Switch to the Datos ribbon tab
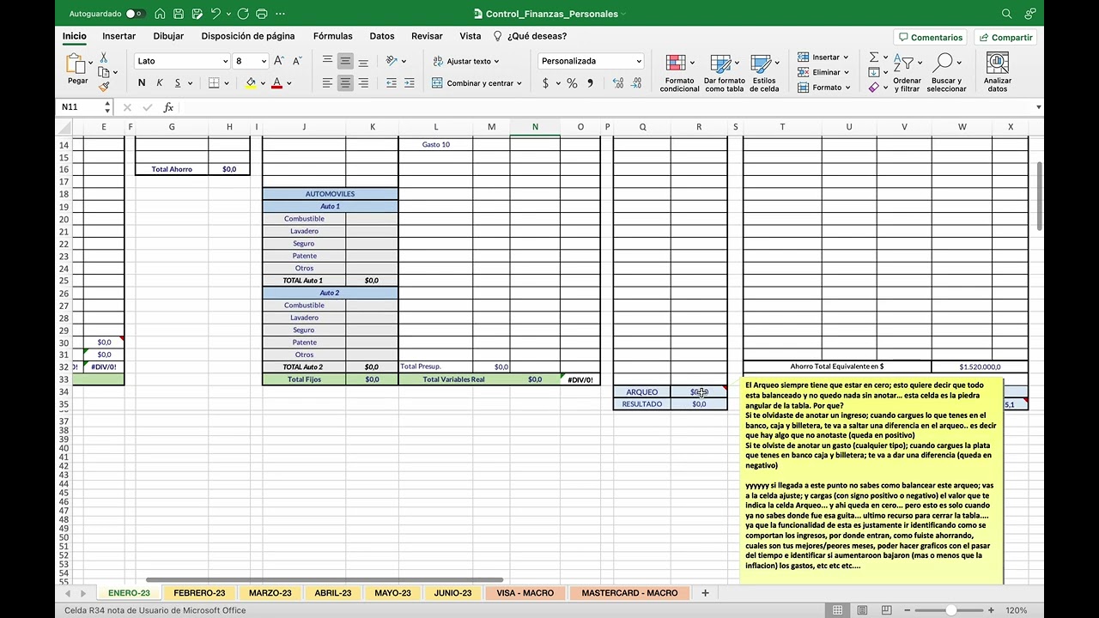This screenshot has height=618, width=1099. (382, 36)
